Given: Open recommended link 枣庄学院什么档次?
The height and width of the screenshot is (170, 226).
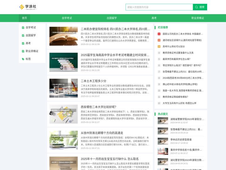Looking at the screenshot, I should point(182,65).
